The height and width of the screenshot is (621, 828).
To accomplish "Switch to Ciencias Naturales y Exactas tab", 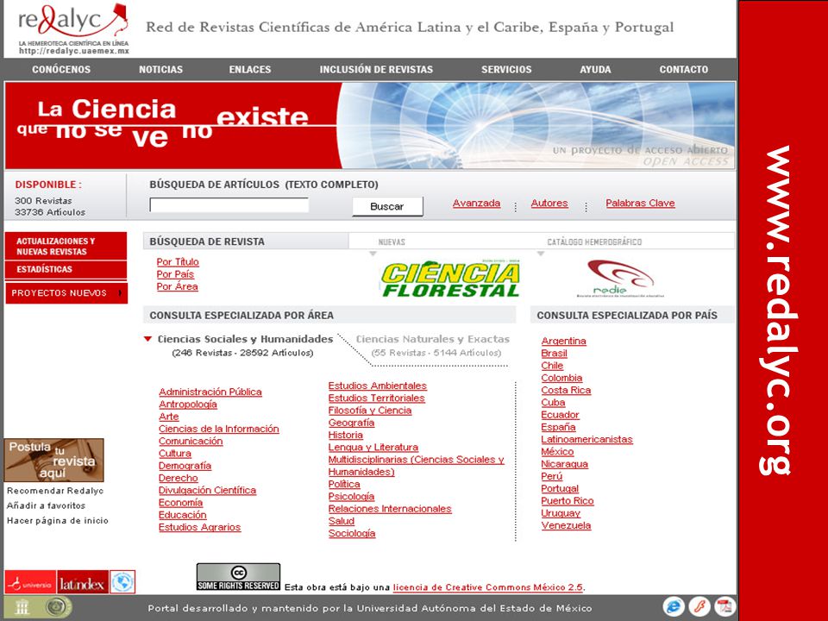I will (433, 339).
